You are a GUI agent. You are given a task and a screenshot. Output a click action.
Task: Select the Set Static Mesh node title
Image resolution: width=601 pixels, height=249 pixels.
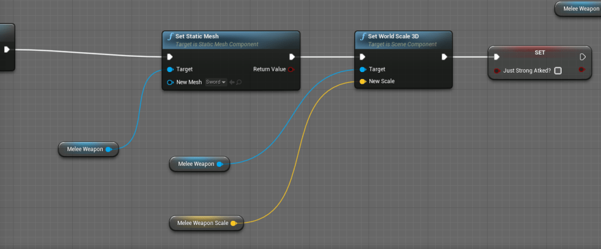click(197, 36)
